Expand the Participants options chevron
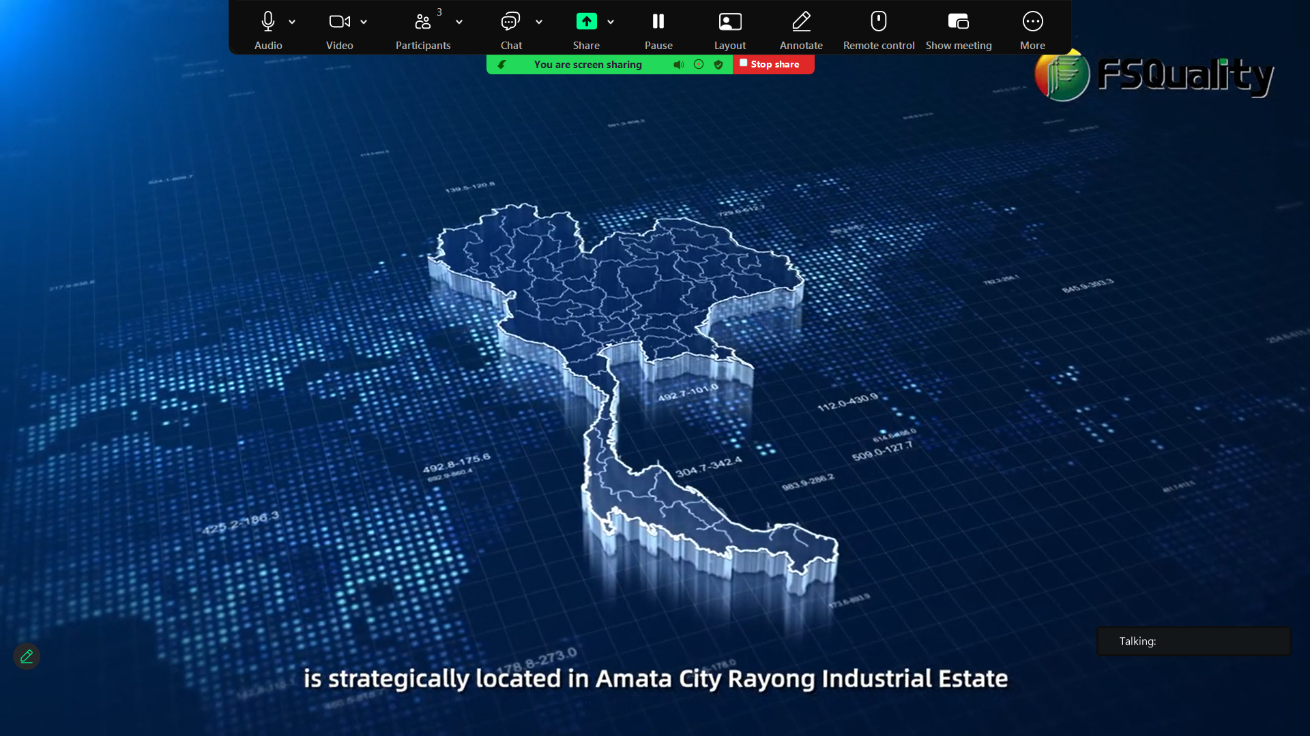 (459, 22)
